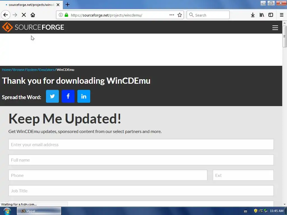The height and width of the screenshot is (215, 287).
Task: Open a new tab with plus icon
Action: coord(68,4)
